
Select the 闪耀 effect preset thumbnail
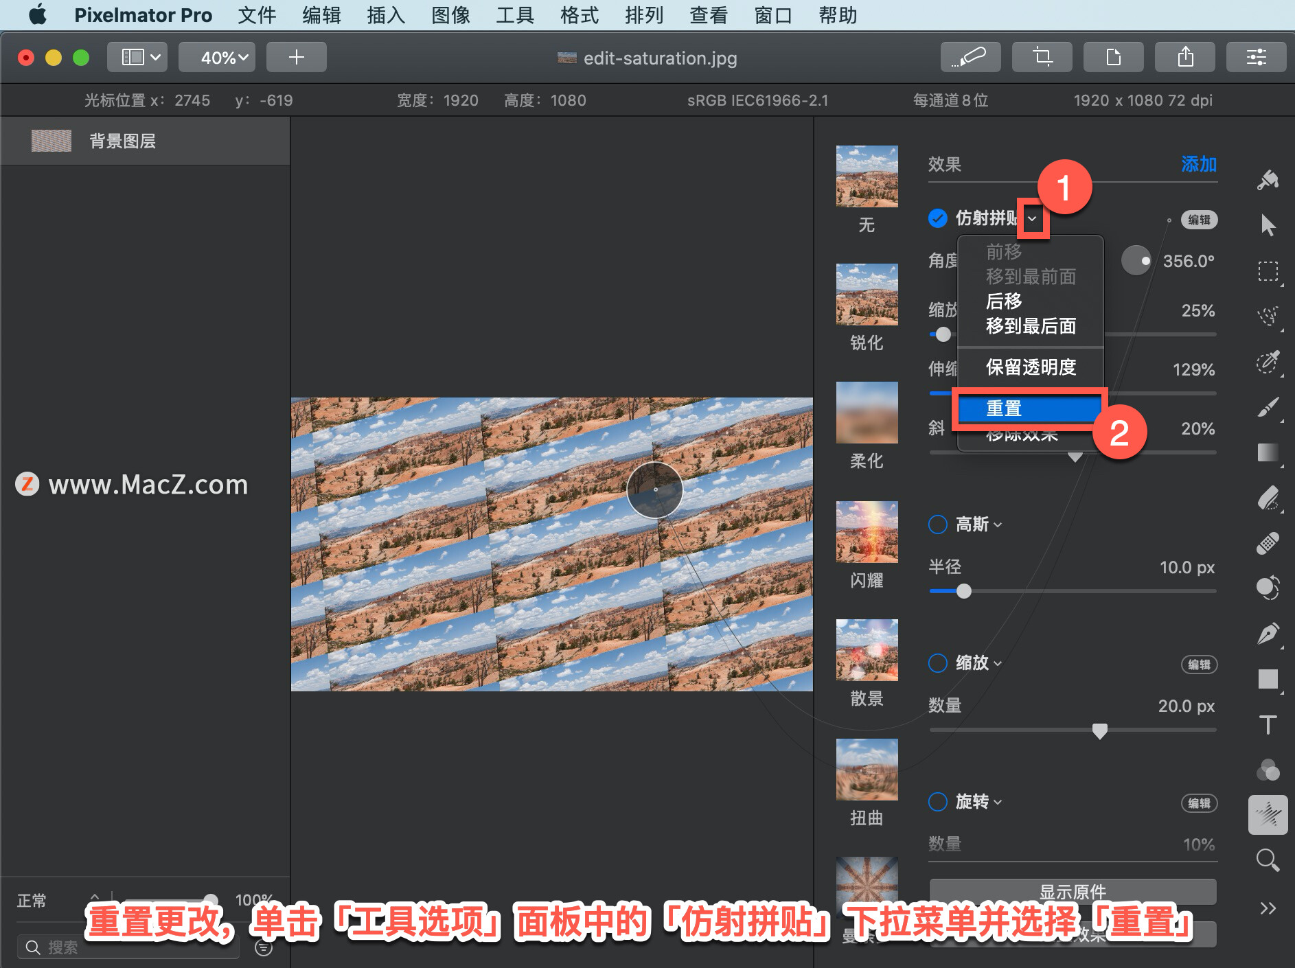click(x=867, y=532)
